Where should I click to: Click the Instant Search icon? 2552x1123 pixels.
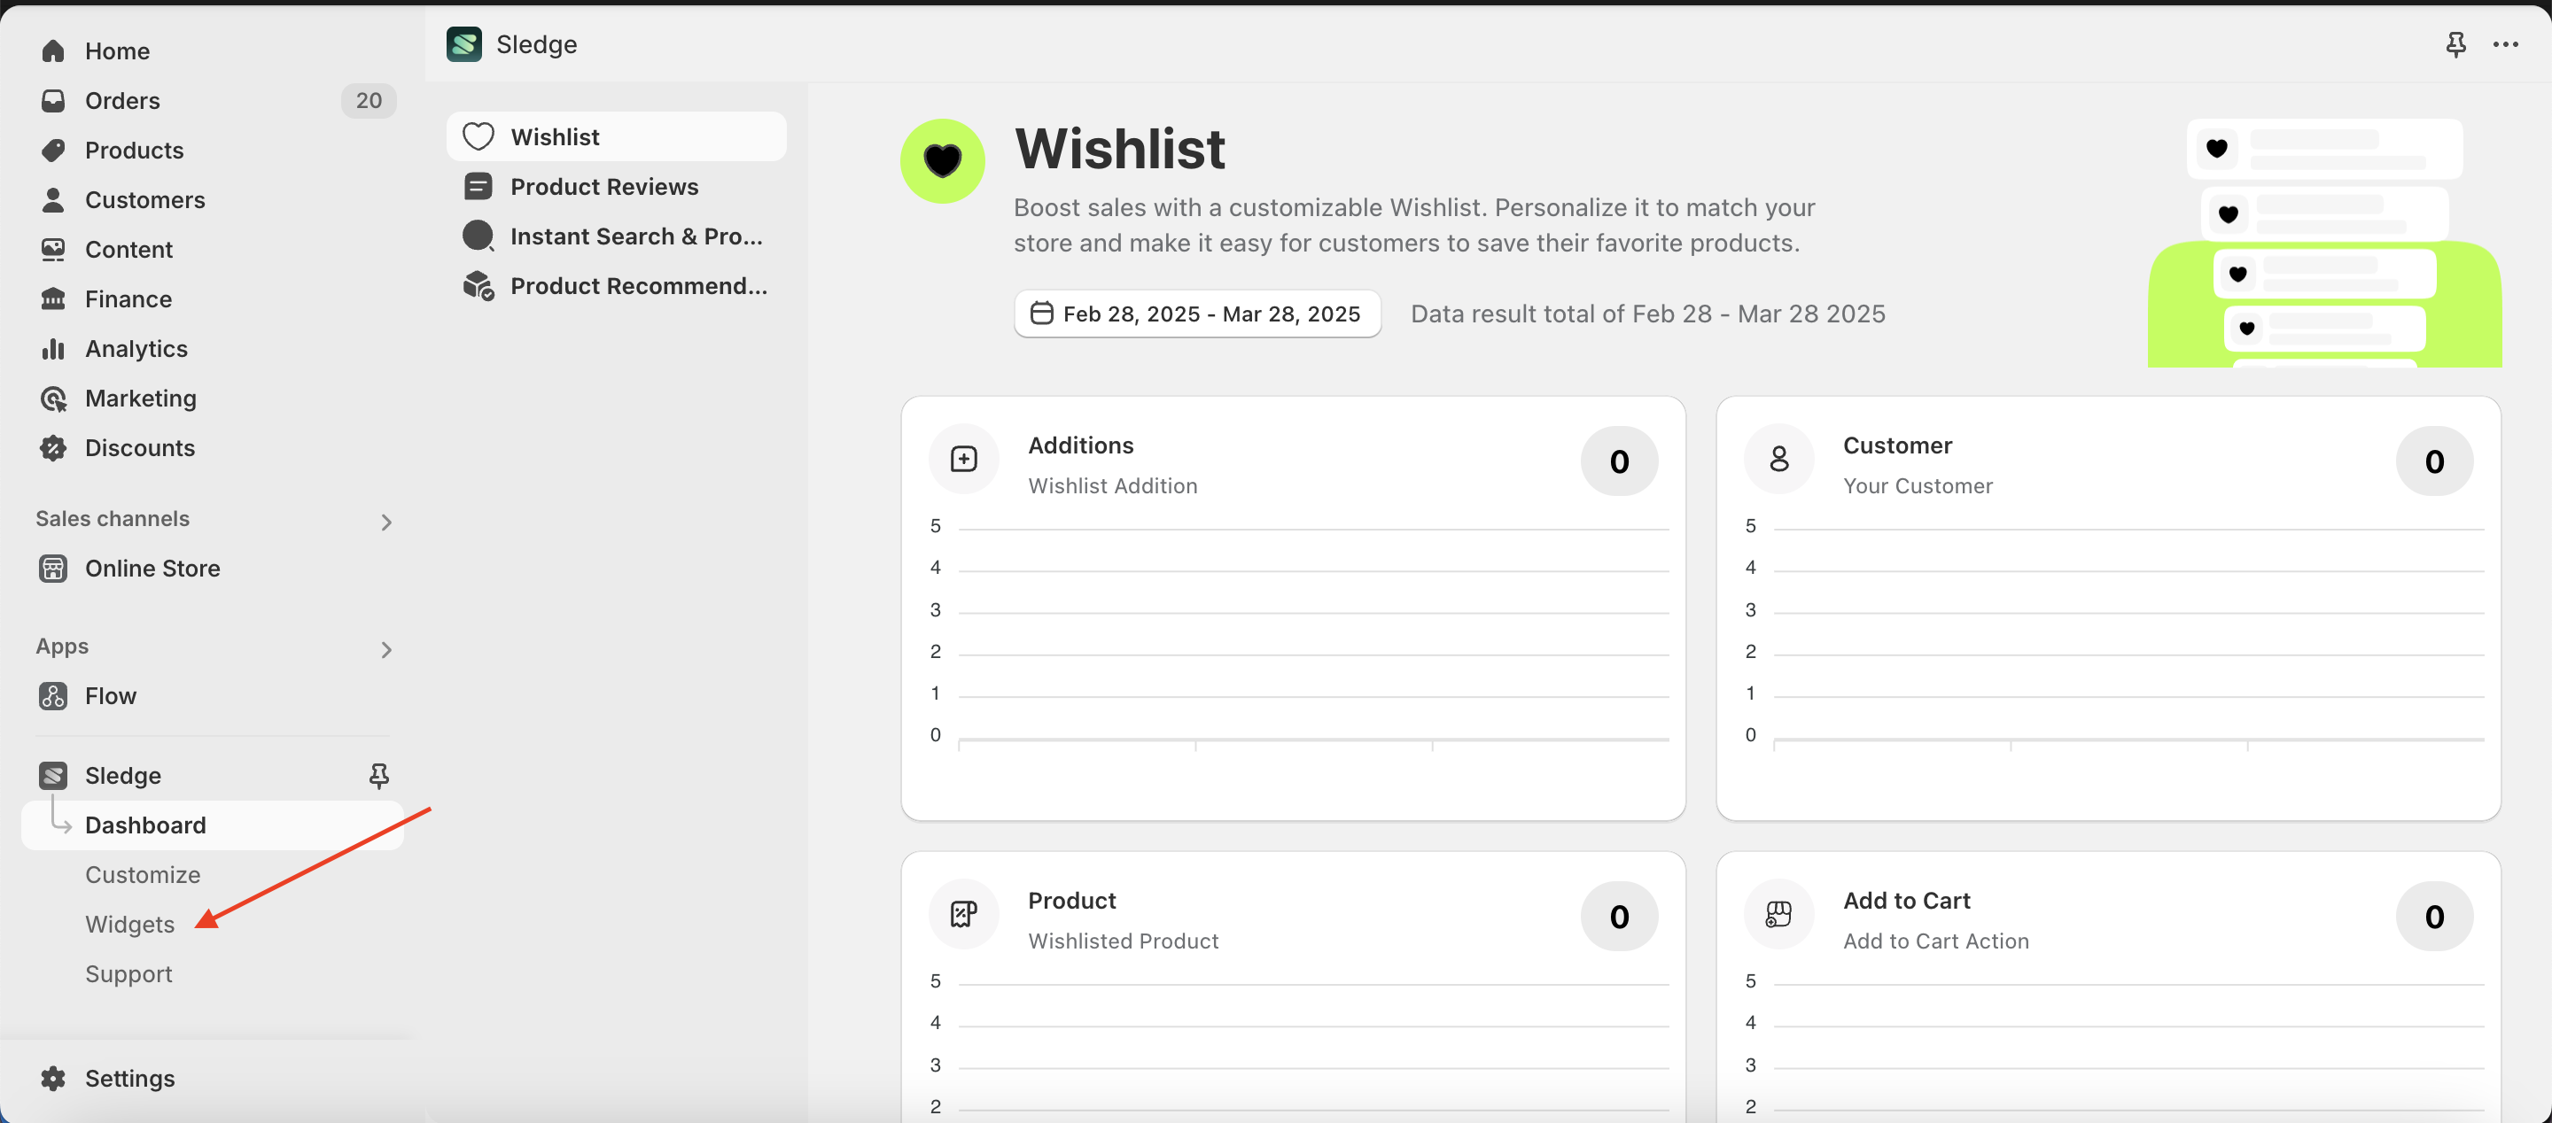tap(478, 236)
